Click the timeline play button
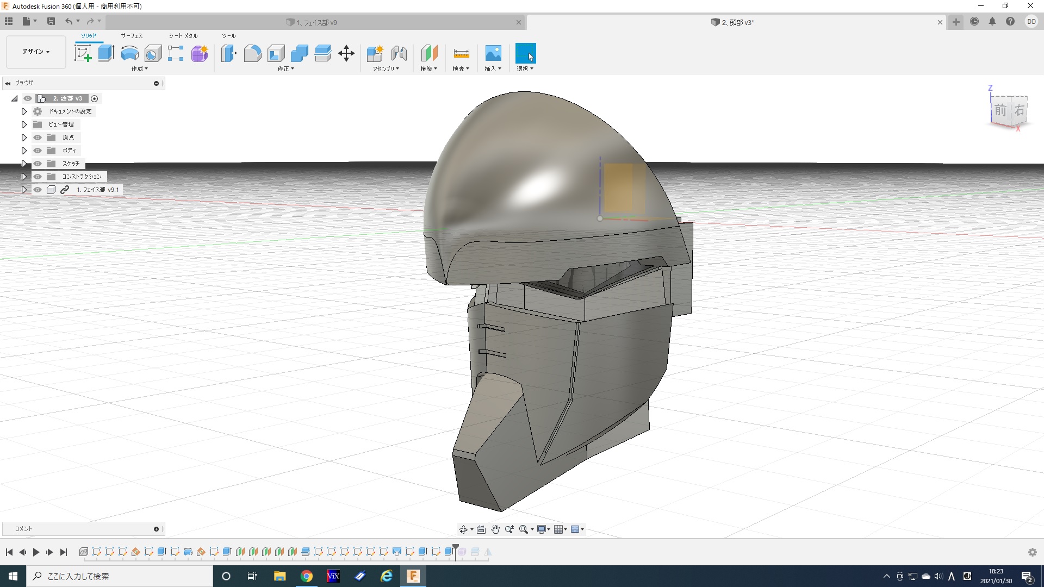The image size is (1044, 587). point(36,552)
